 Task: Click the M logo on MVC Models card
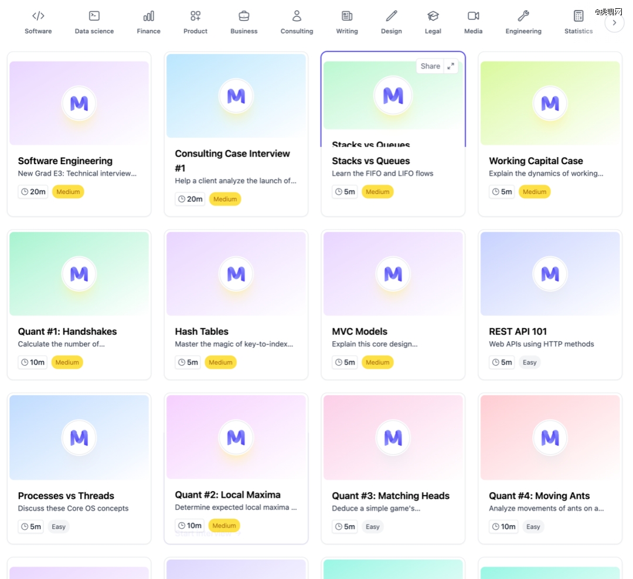[x=393, y=274]
